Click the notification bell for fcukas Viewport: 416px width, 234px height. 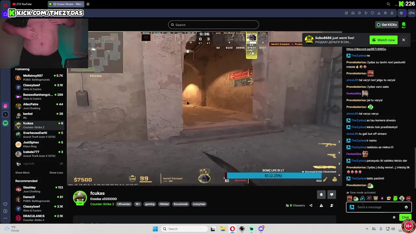[x=321, y=194]
